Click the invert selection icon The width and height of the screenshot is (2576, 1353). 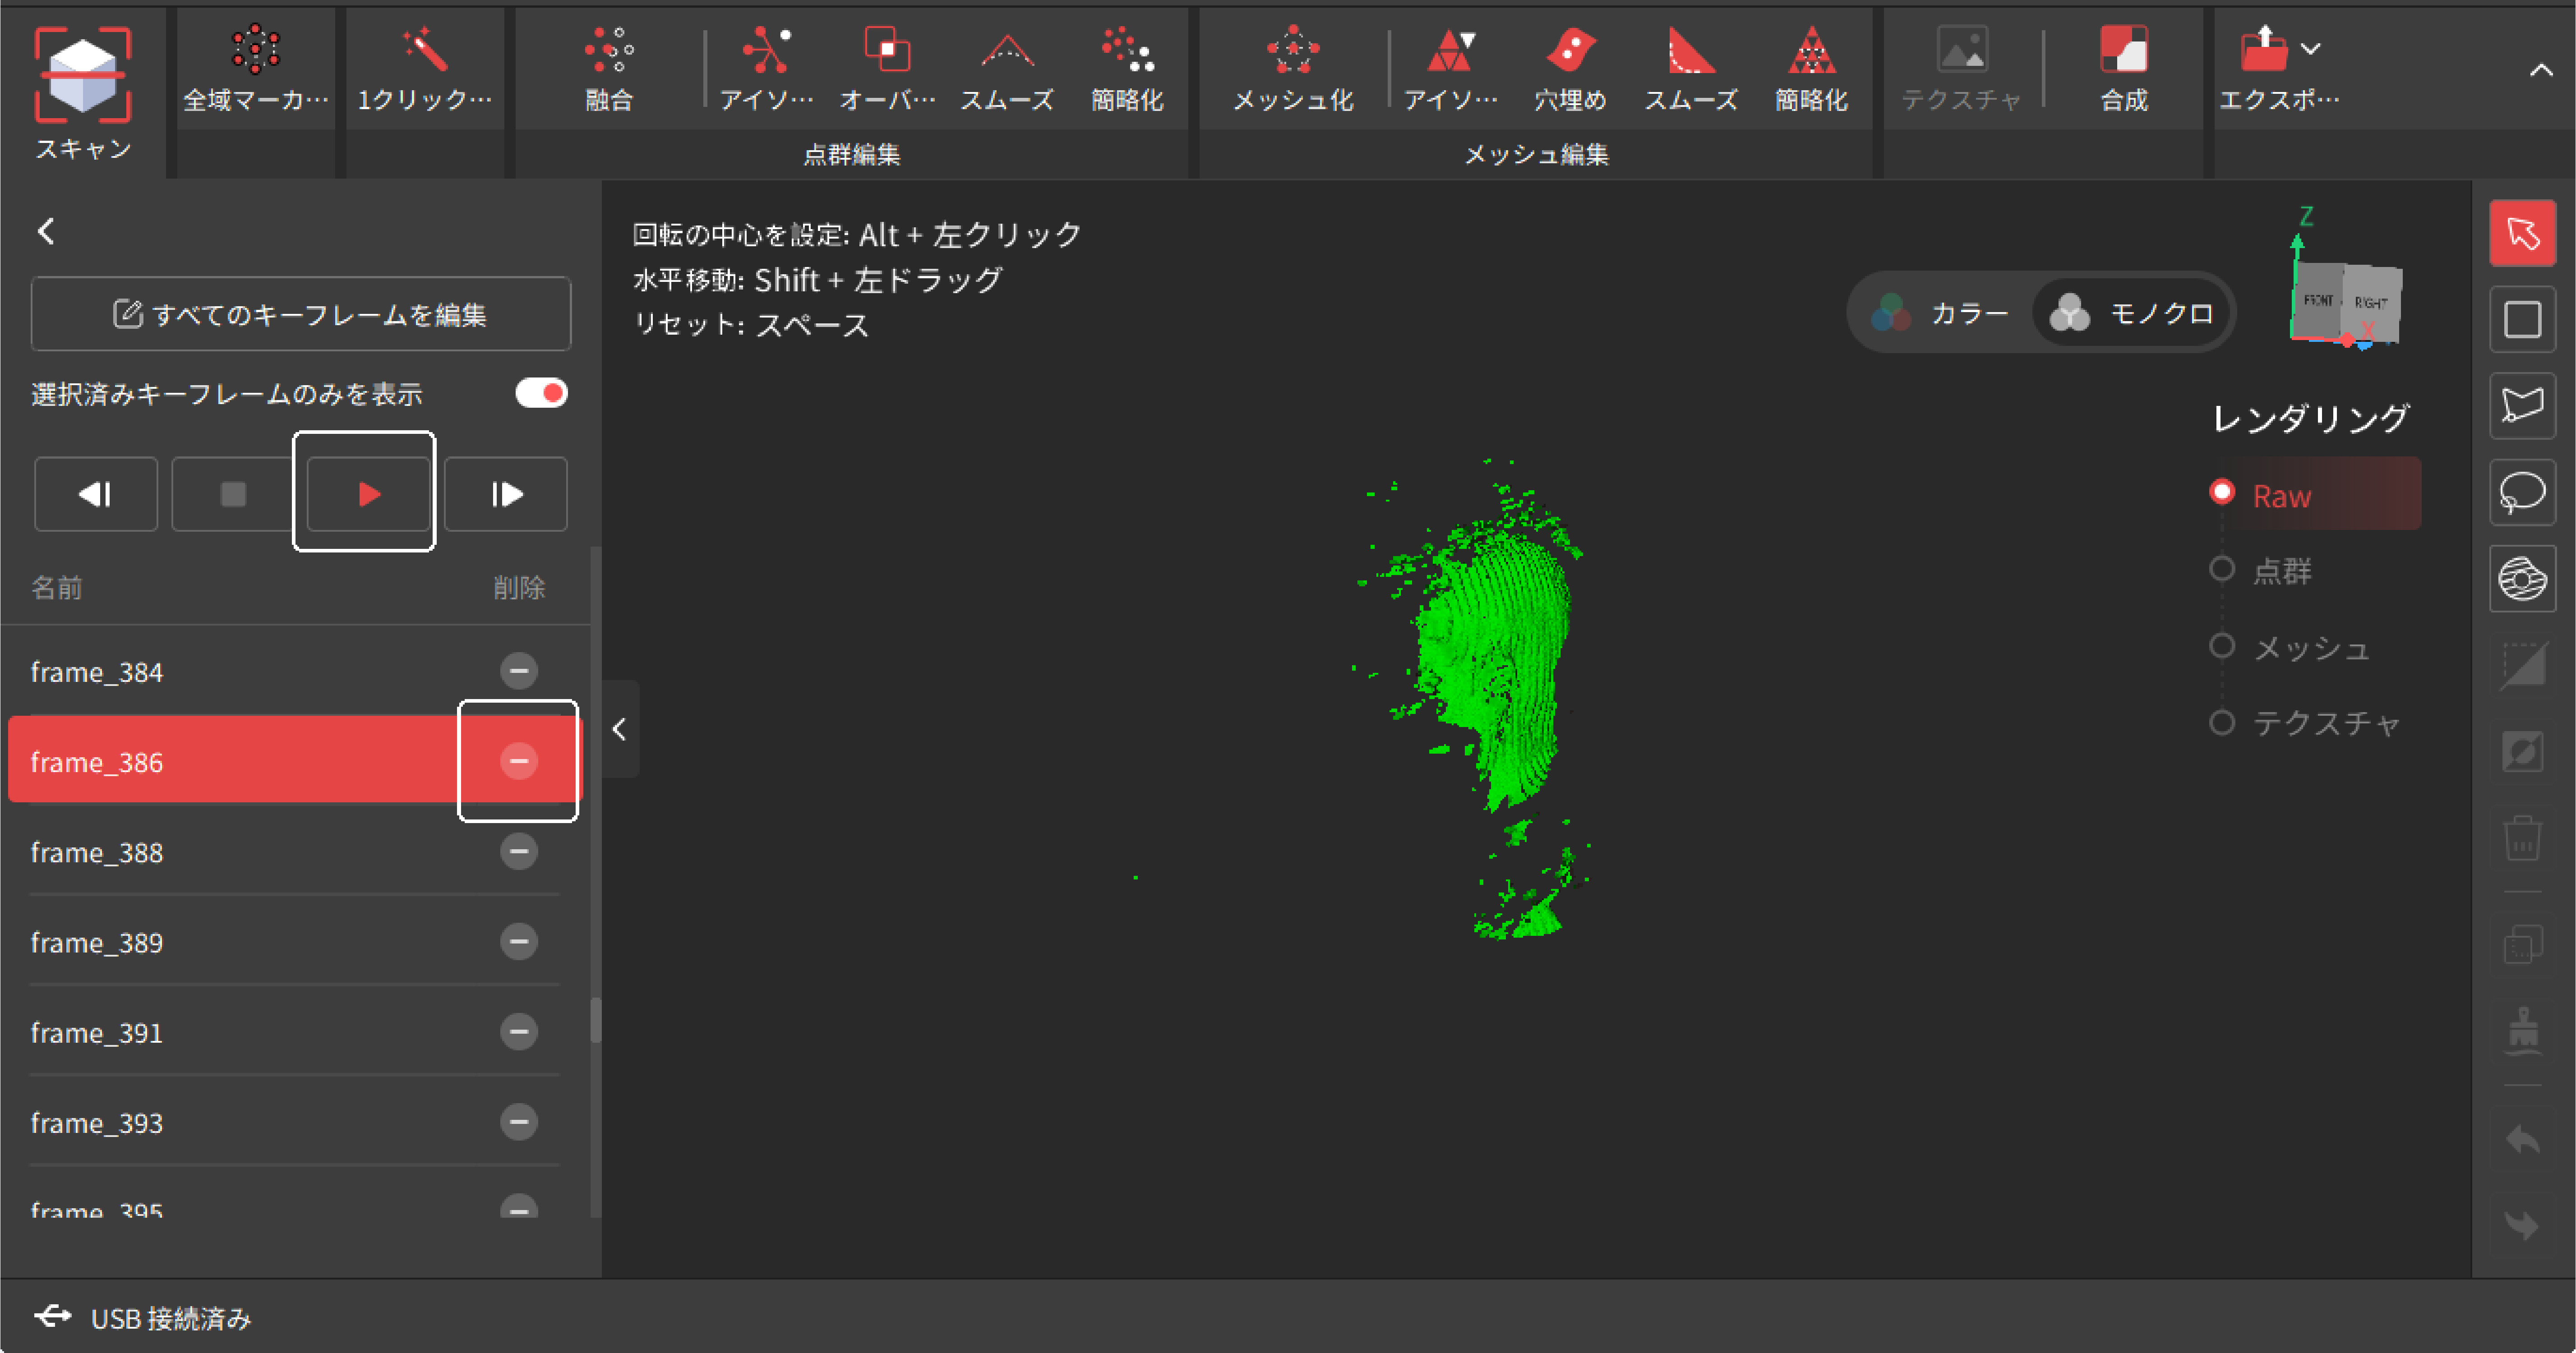(2522, 751)
